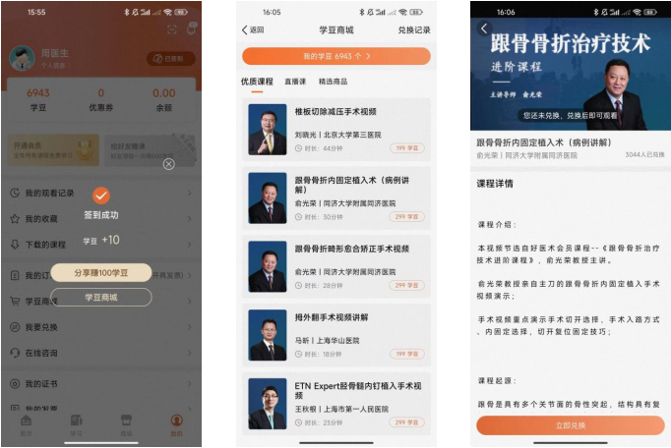Tap the 立即兑换 redeem button
The image size is (671, 448).
[571, 425]
